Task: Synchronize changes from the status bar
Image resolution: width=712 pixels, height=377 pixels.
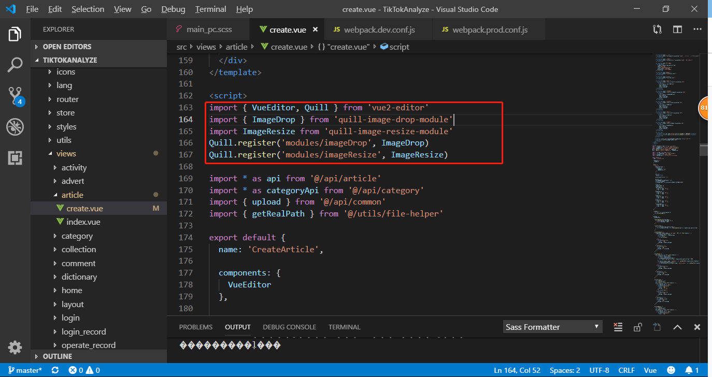Action: [55, 370]
